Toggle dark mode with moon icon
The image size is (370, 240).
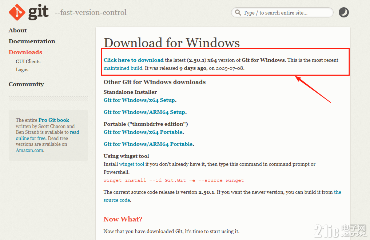(343, 12)
